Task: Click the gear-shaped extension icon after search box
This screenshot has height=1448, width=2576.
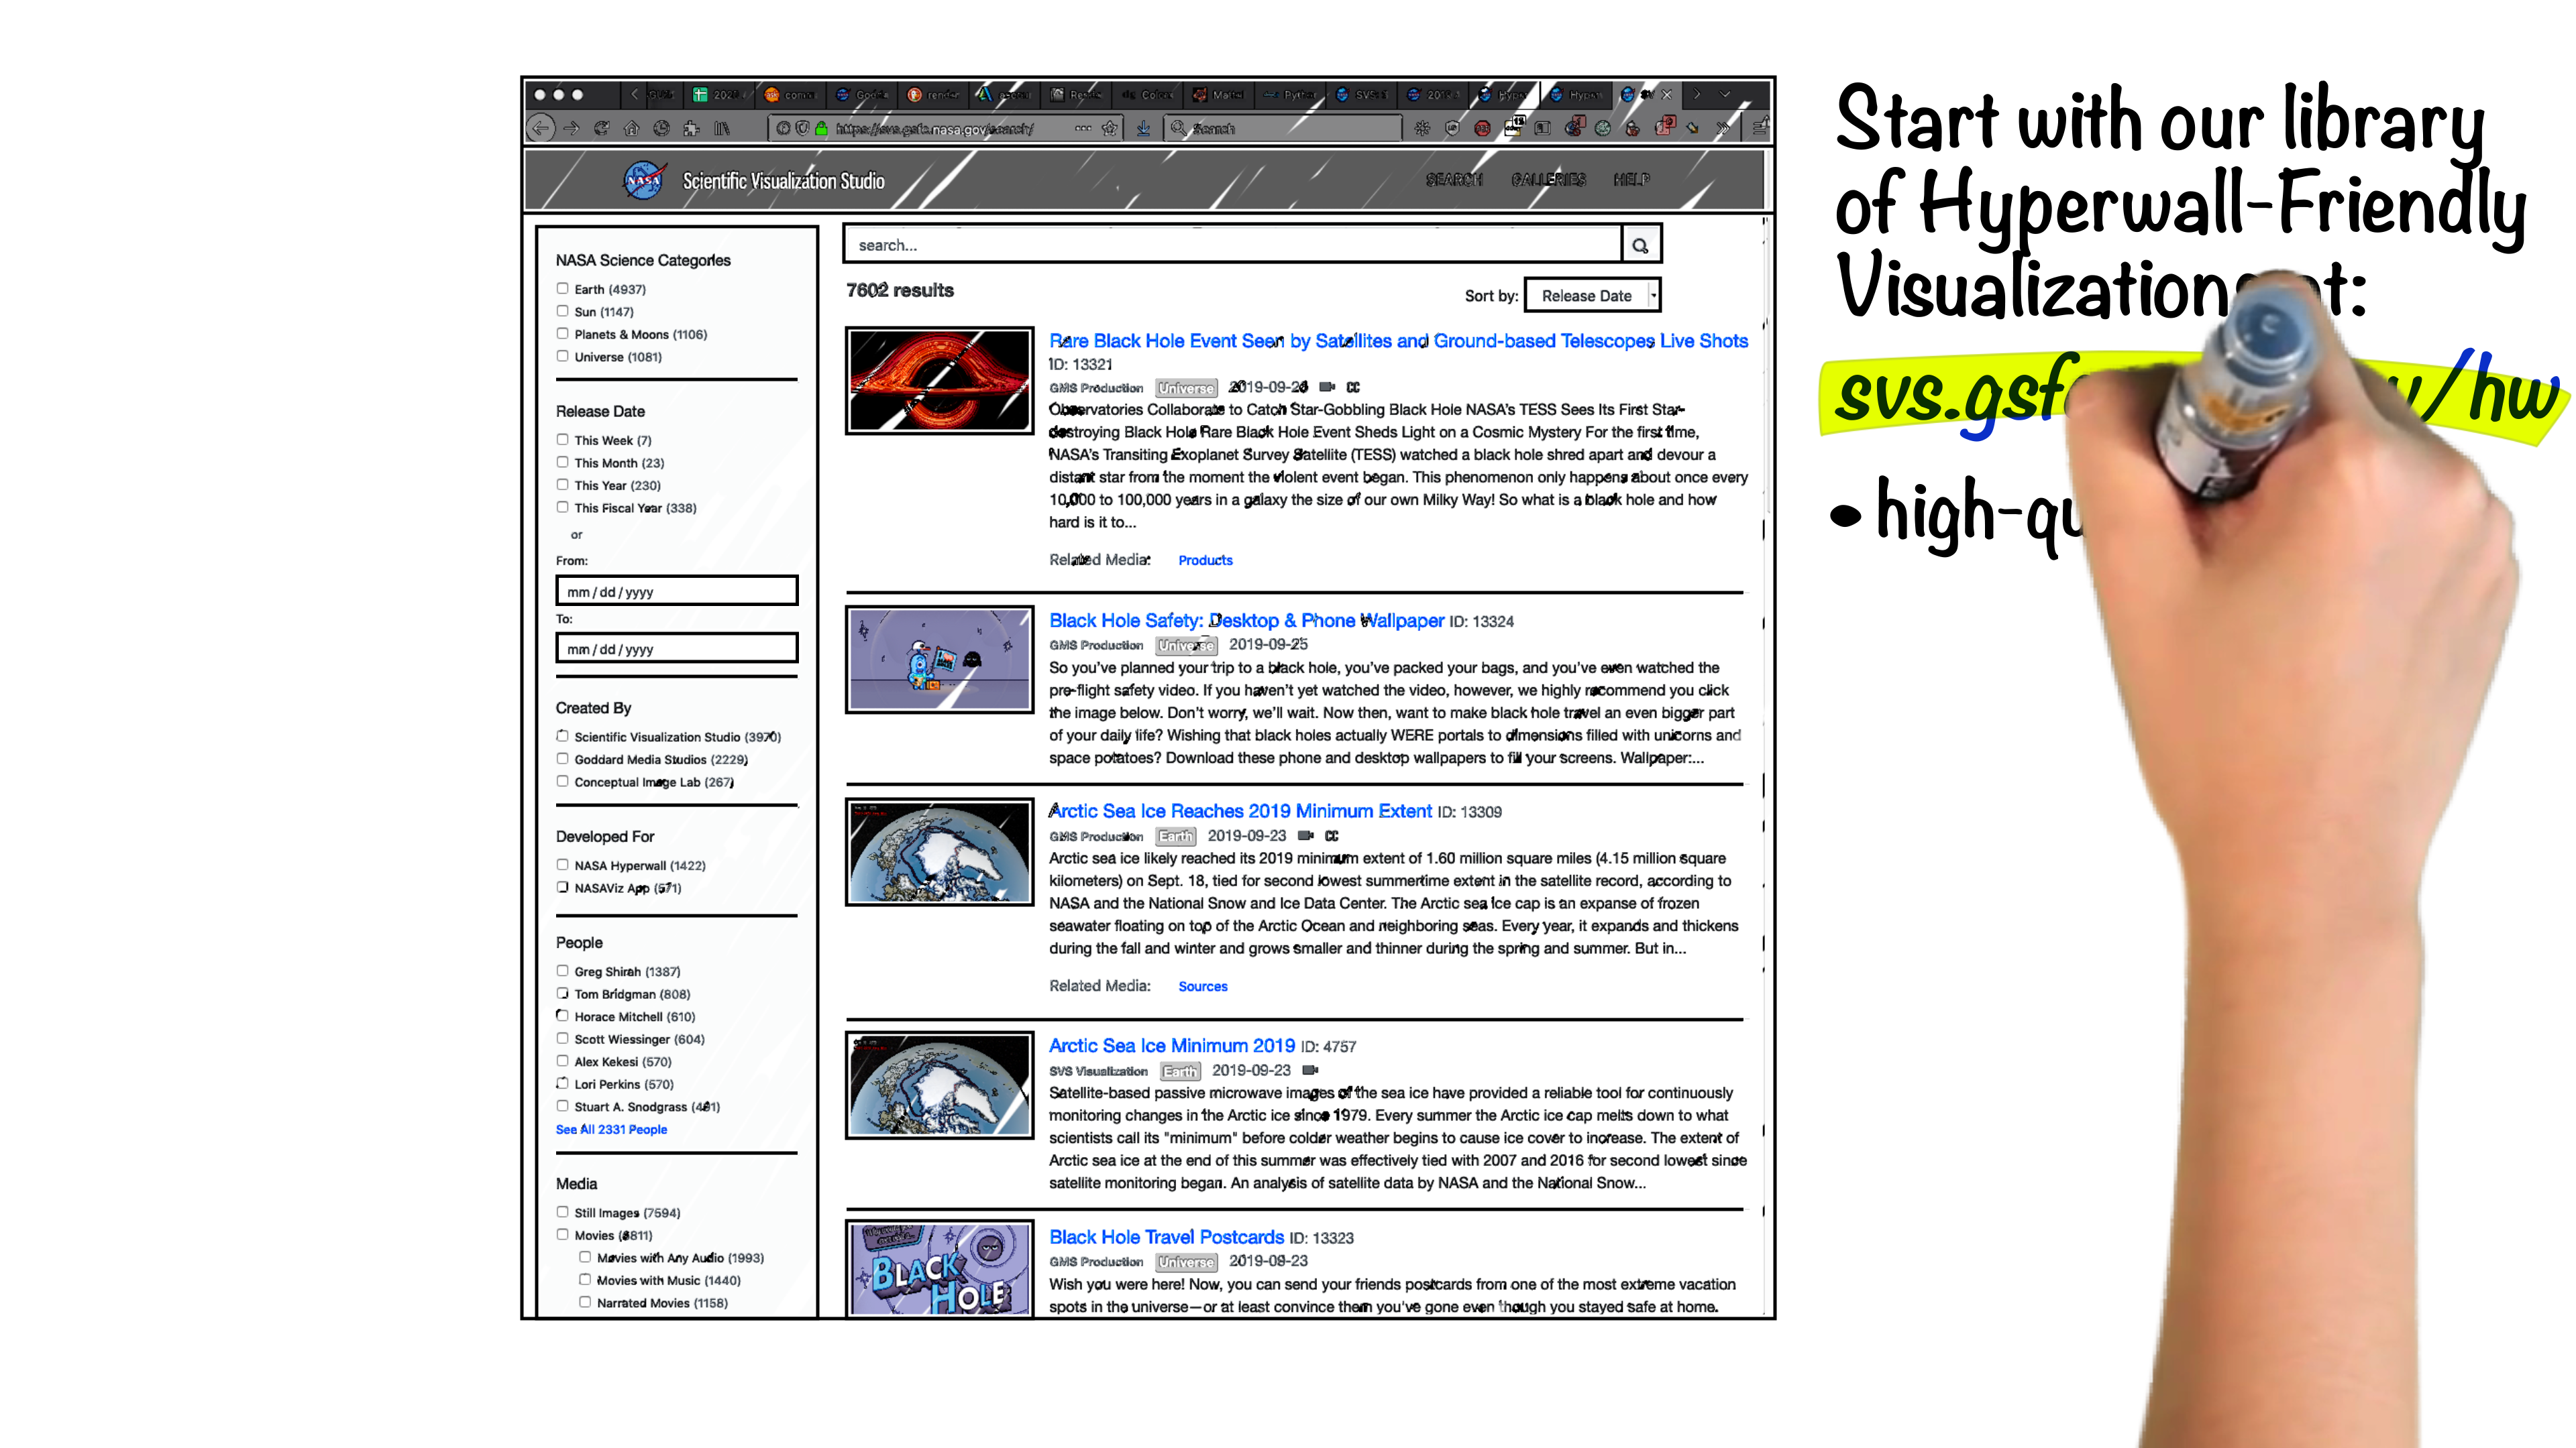Action: 1422,128
